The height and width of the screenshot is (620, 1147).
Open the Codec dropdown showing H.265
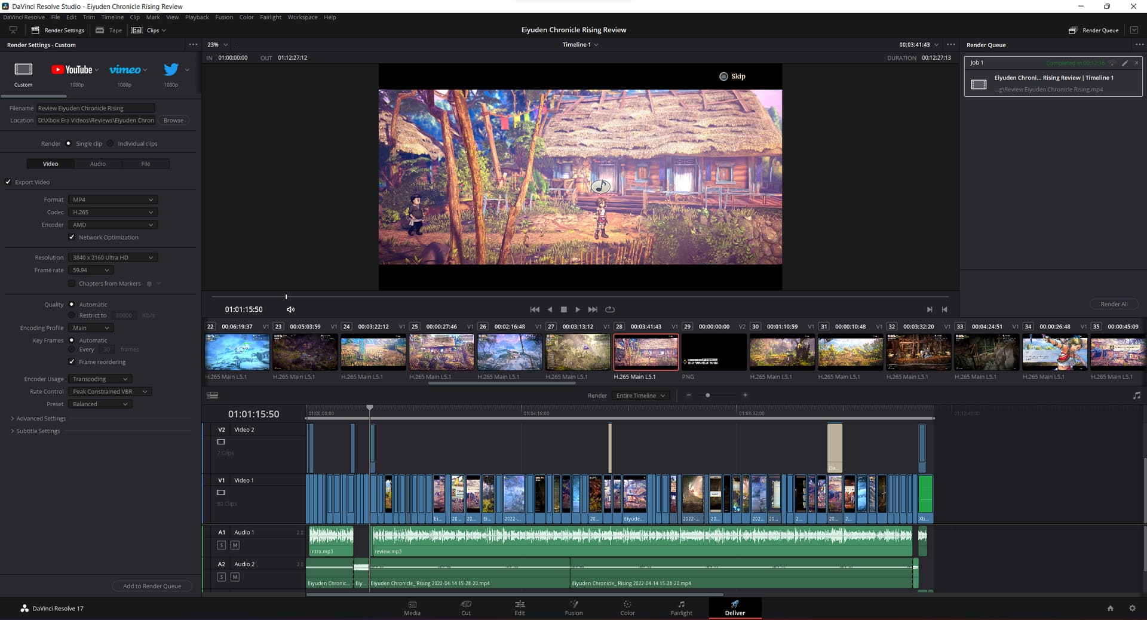coord(112,212)
